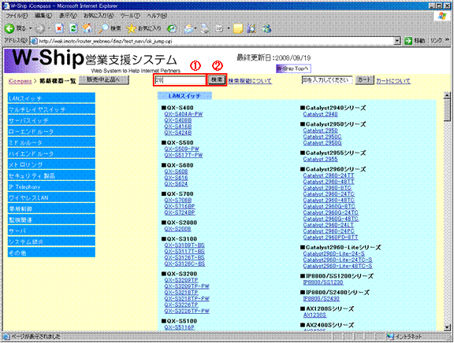The height and width of the screenshot is (343, 454).
Task: Open the QX-S3226TP-PW link
Action: (x=187, y=311)
